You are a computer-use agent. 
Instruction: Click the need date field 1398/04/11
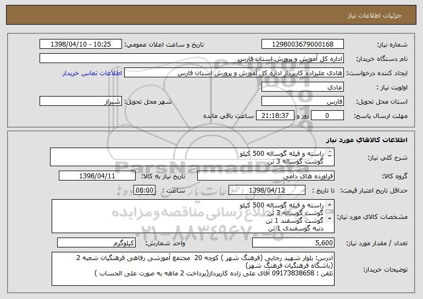pyautogui.click(x=97, y=176)
